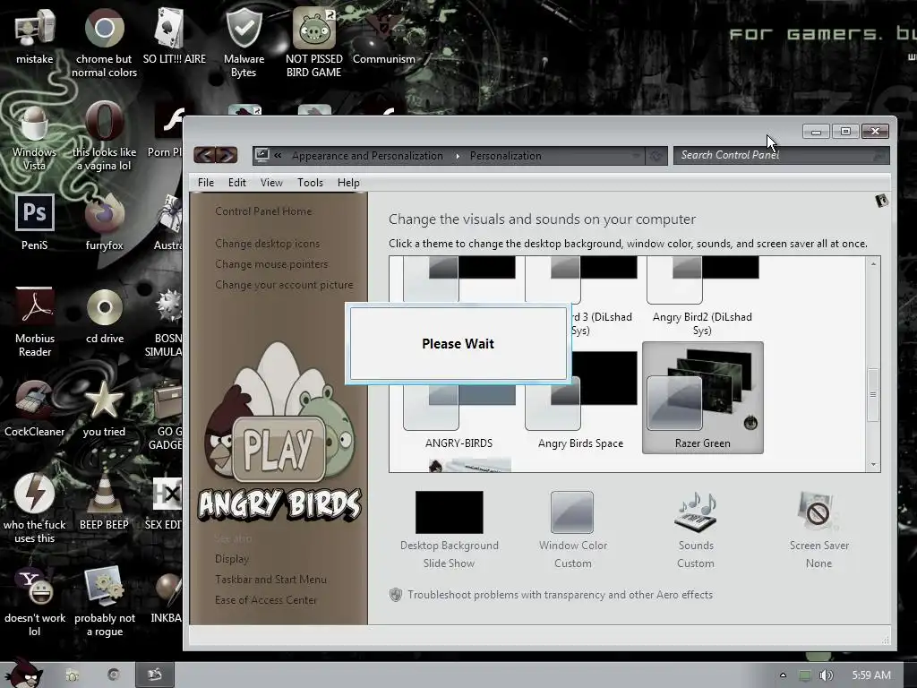Click the theme list scrollbar thumb
The image size is (917, 688).
coord(873,394)
